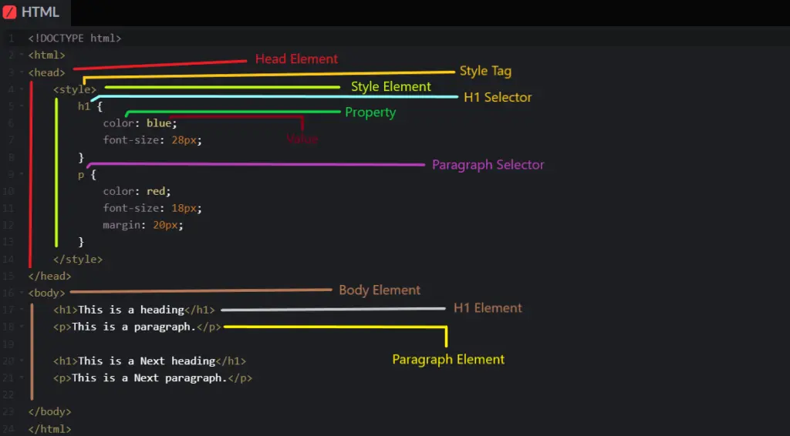Image resolution: width=790 pixels, height=436 pixels.
Task: Click the red slash icon beside HTML
Action: pyautogui.click(x=9, y=12)
